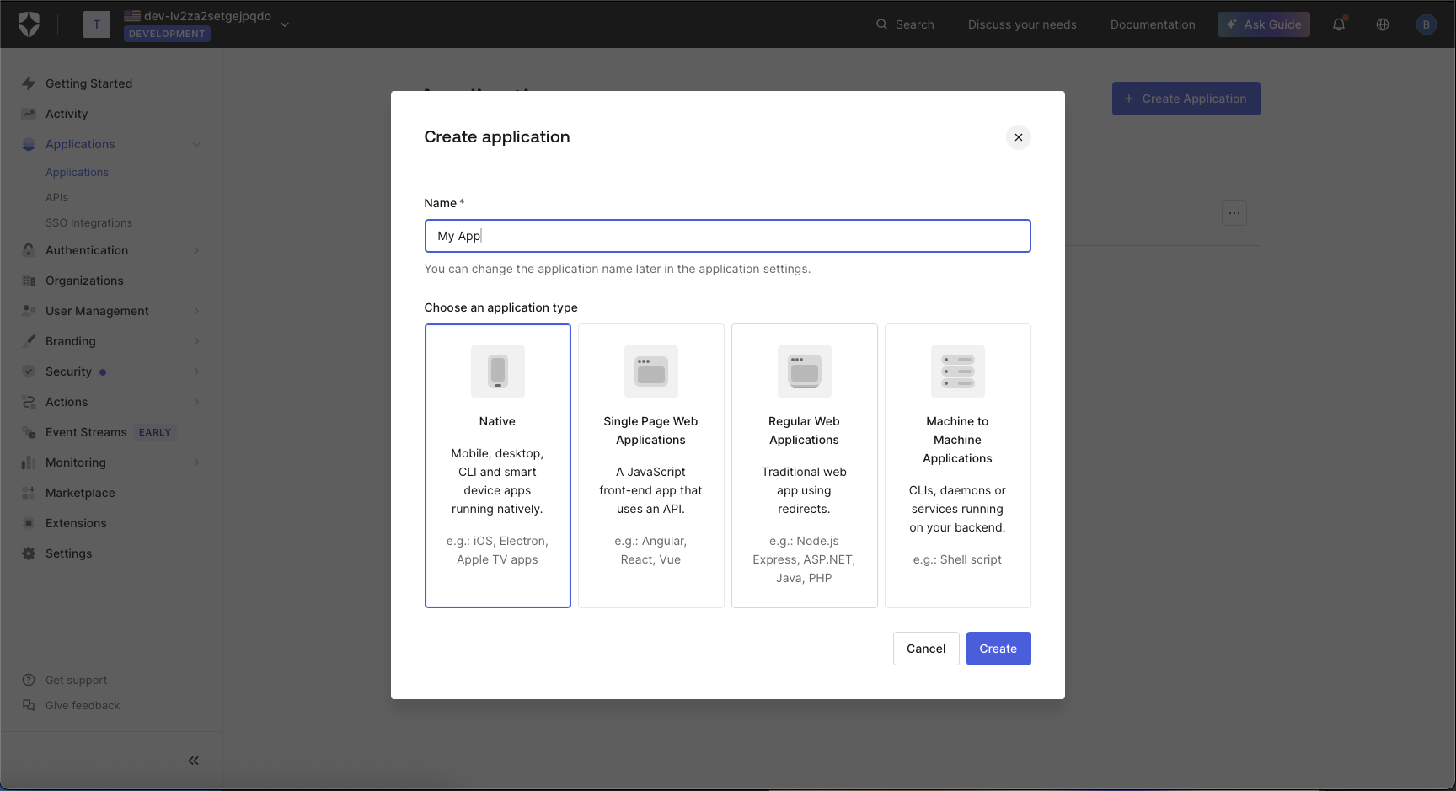Open the Documentation menu item
This screenshot has width=1456, height=791.
click(1153, 24)
